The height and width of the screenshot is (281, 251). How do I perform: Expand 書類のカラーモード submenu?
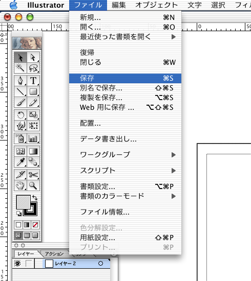pos(125,196)
